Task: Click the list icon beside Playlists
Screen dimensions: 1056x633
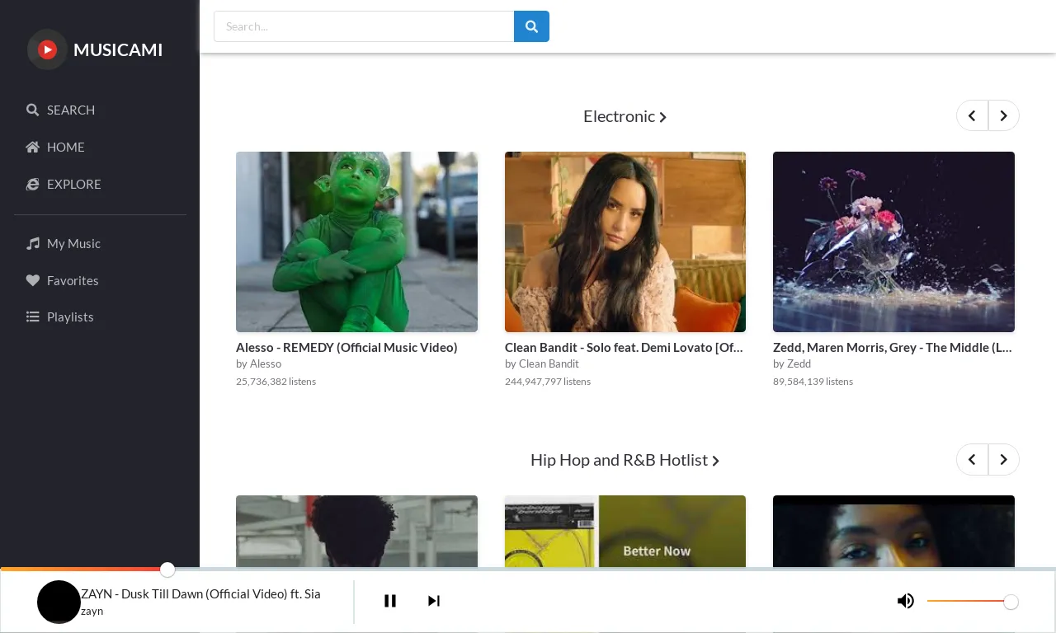Action: point(32,316)
